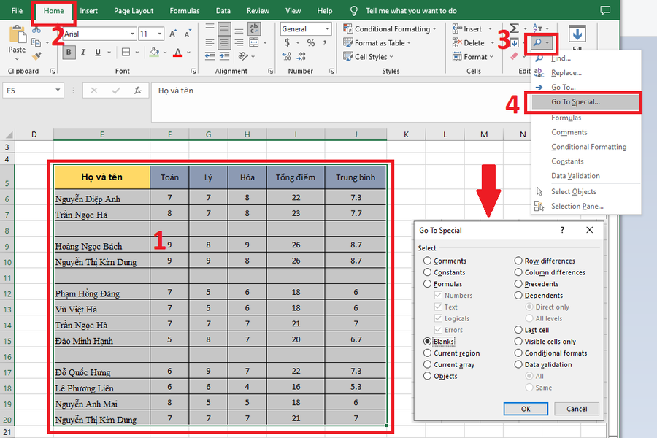This screenshot has width=657, height=438.
Task: Apply Comma Style number format
Action: tap(325, 43)
